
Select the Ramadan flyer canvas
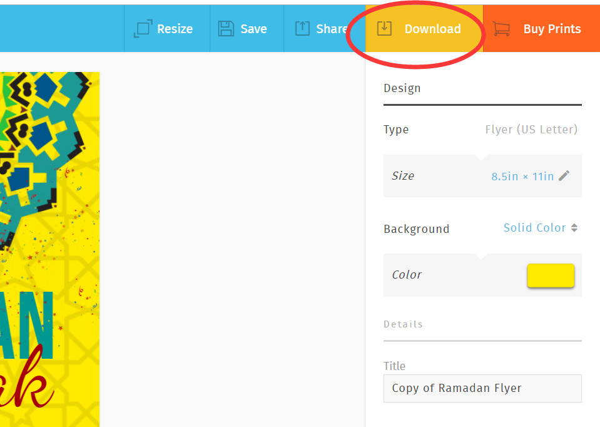49,249
